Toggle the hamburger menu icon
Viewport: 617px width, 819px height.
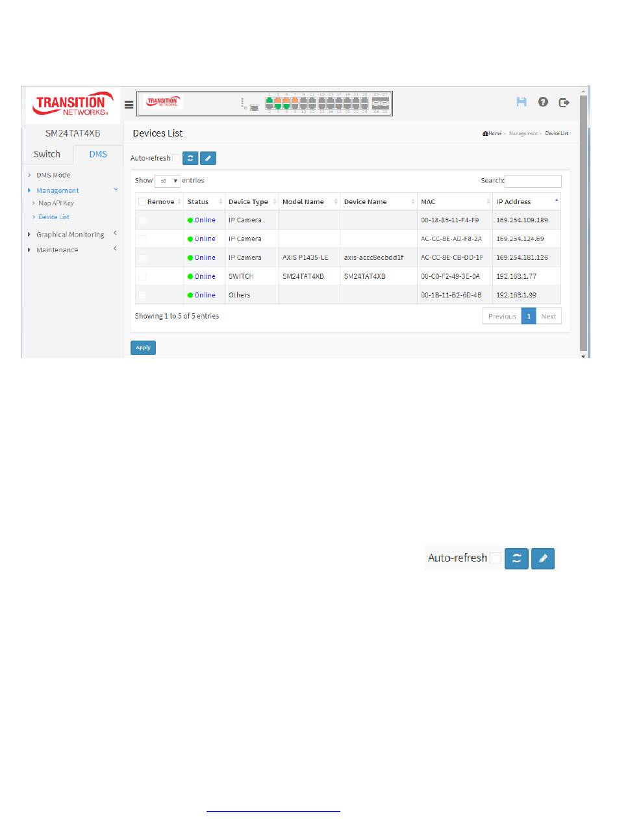129,103
